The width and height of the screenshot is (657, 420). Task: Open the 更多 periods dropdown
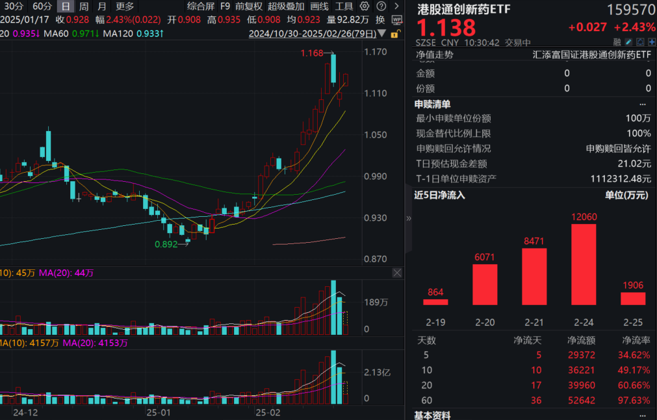point(123,6)
